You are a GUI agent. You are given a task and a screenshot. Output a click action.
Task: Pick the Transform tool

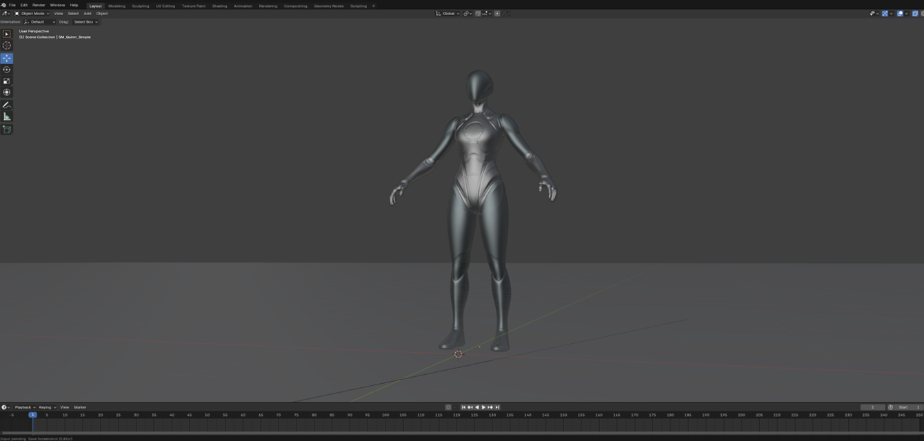[x=7, y=92]
